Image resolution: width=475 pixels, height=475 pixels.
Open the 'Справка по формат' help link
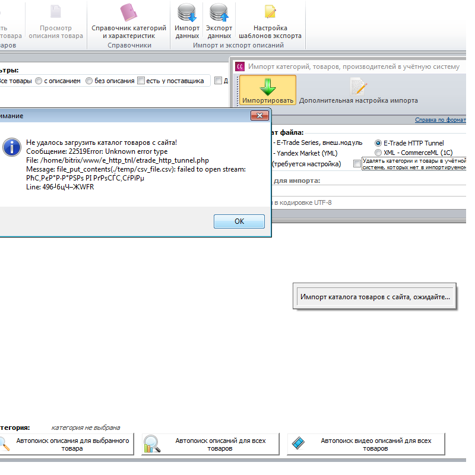(441, 120)
